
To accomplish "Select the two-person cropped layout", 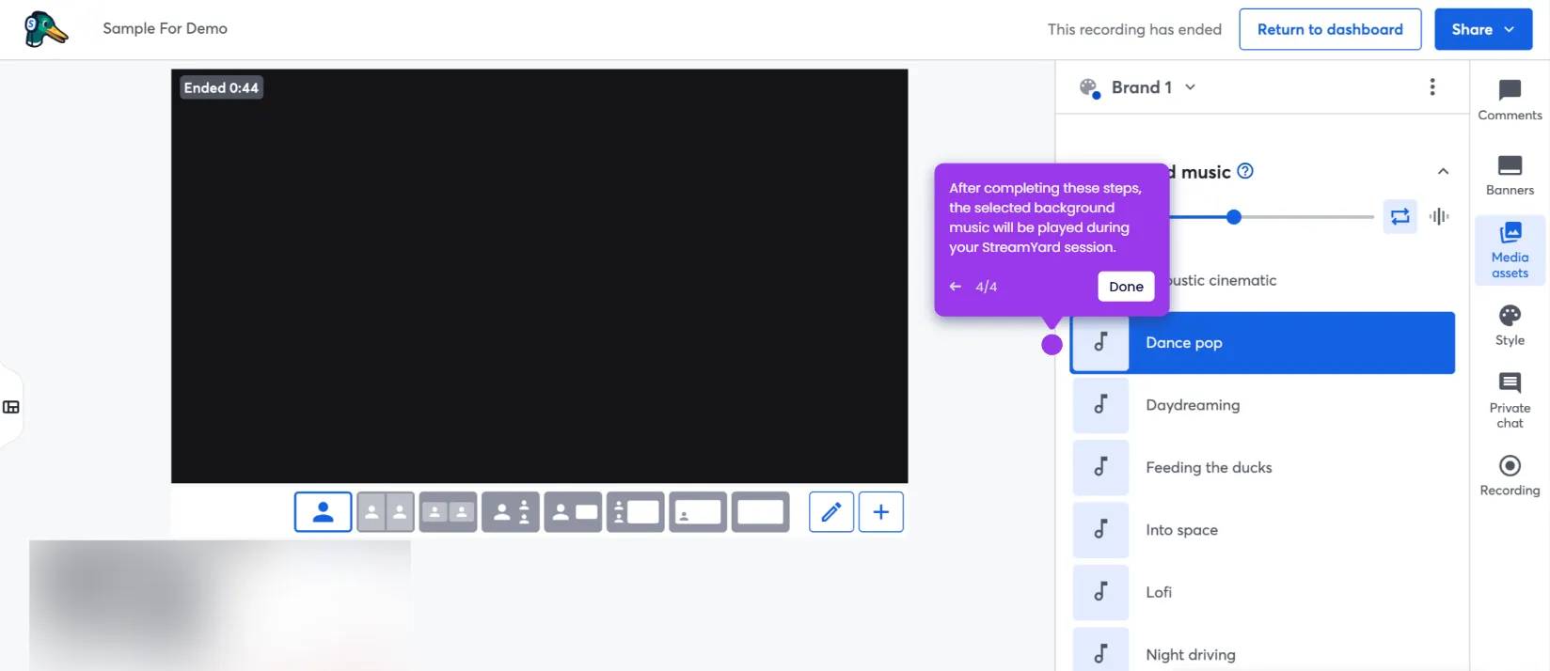I will pyautogui.click(x=386, y=512).
